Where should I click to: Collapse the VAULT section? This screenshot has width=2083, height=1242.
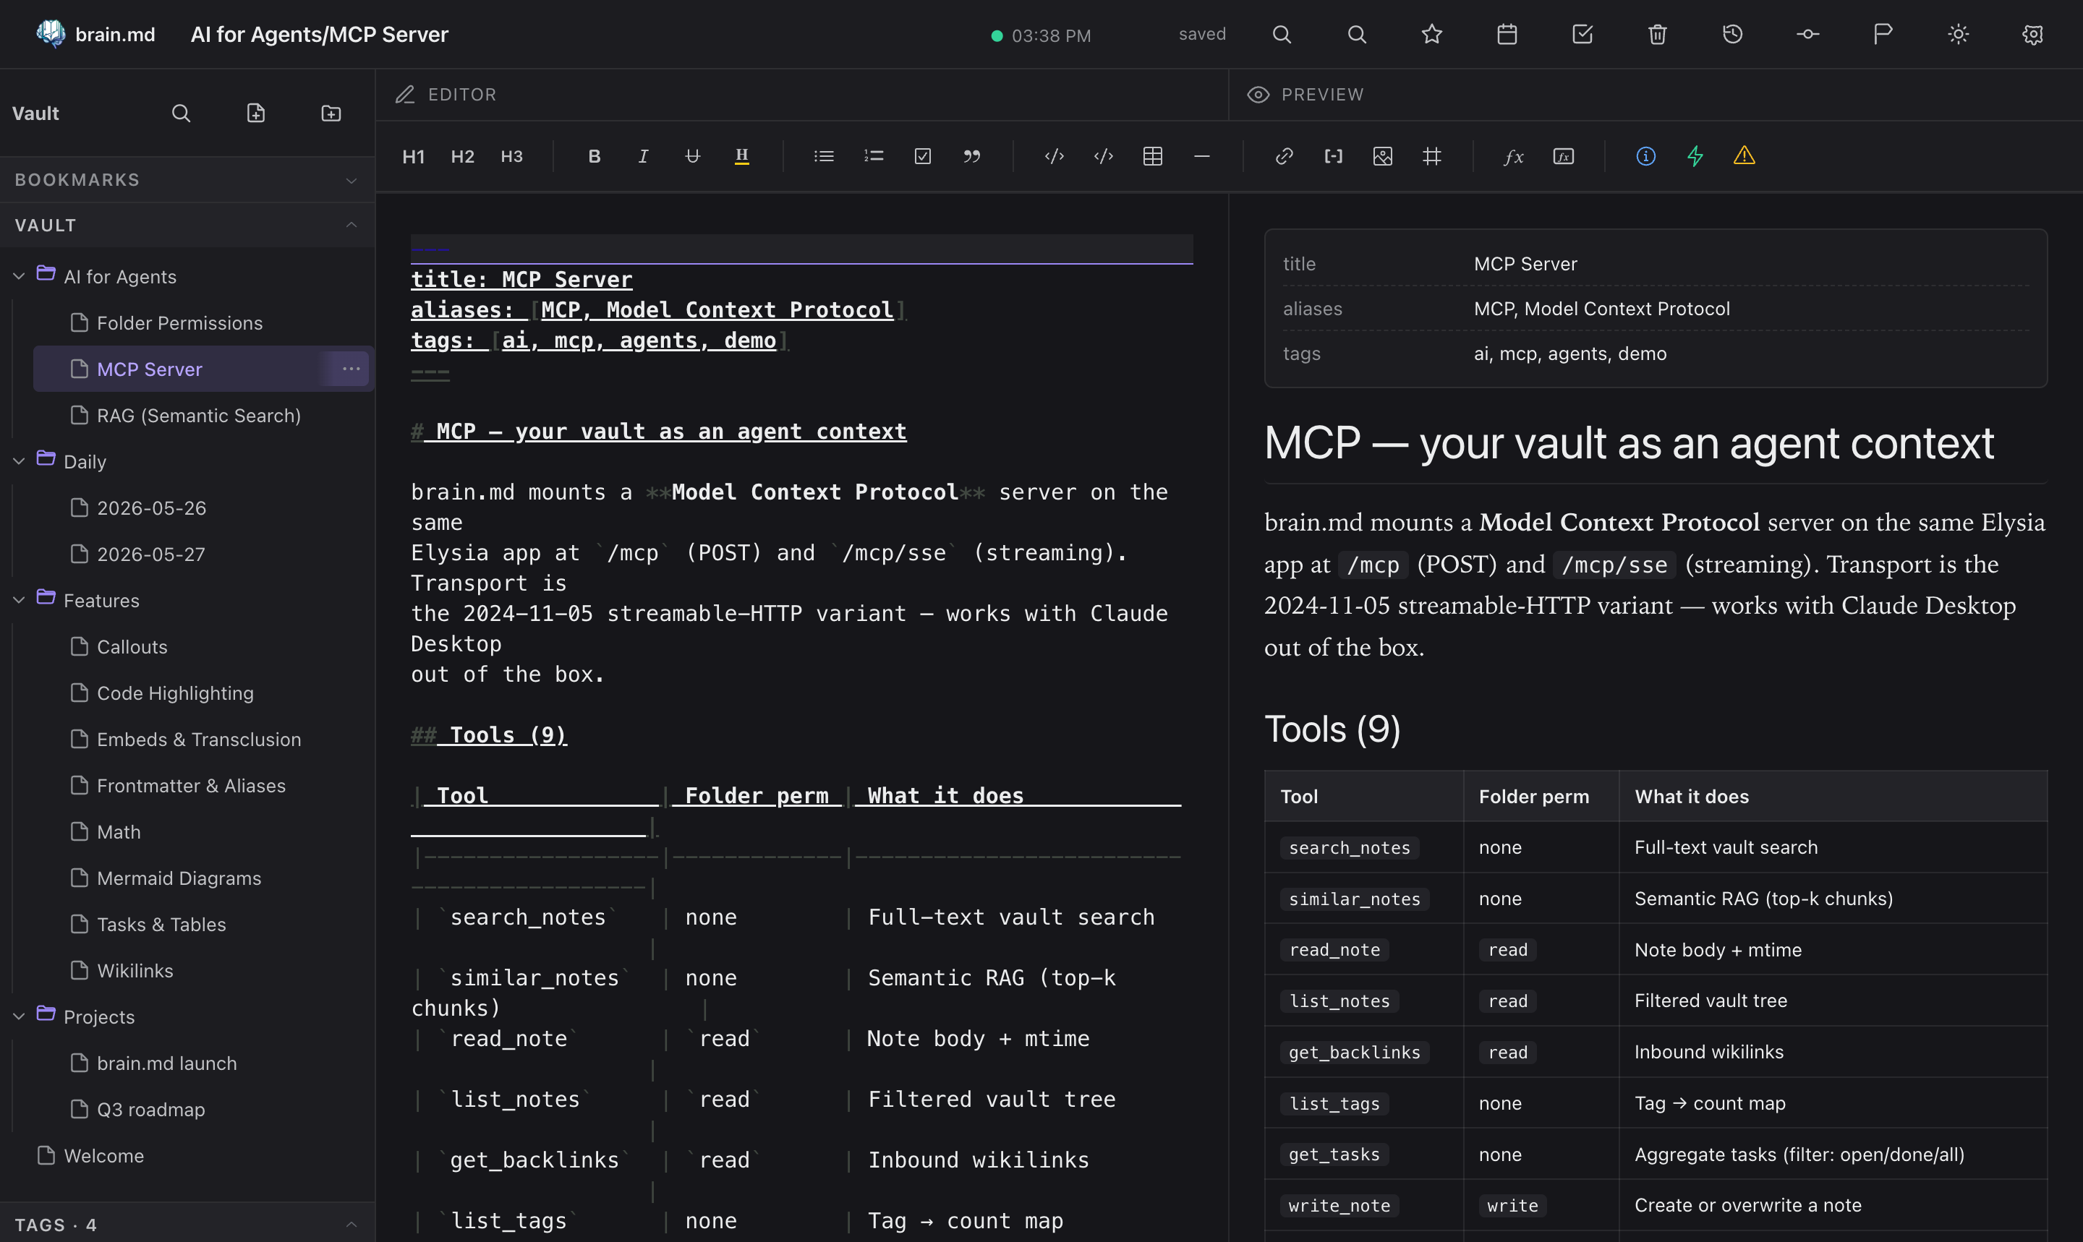click(x=187, y=225)
